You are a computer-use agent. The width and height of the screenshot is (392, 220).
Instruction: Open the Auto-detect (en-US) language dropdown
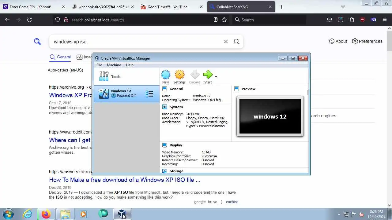click(x=66, y=70)
